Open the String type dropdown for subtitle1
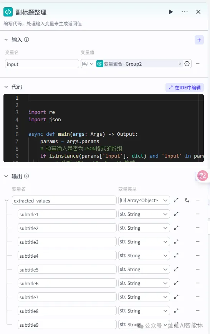This screenshot has height=334, width=210. [144, 214]
